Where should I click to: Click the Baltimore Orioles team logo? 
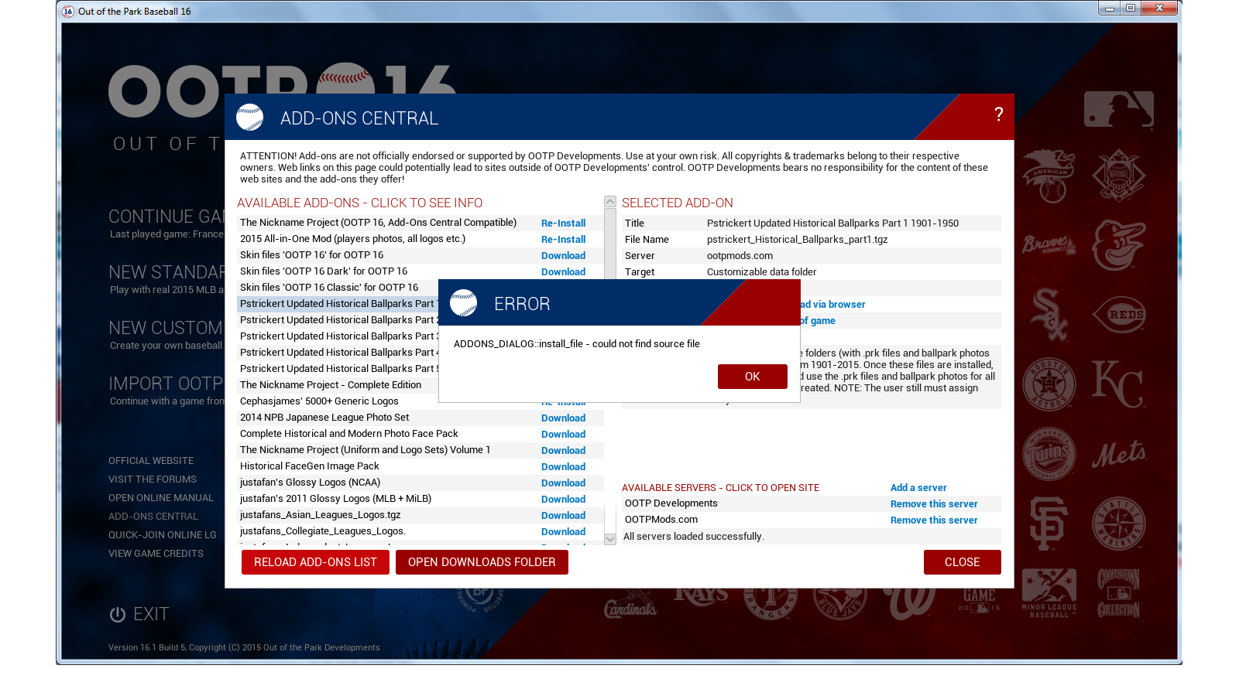(1117, 245)
